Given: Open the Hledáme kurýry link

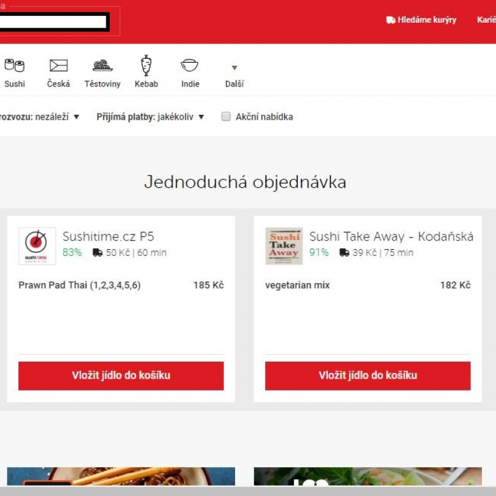Looking at the screenshot, I should pyautogui.click(x=427, y=20).
